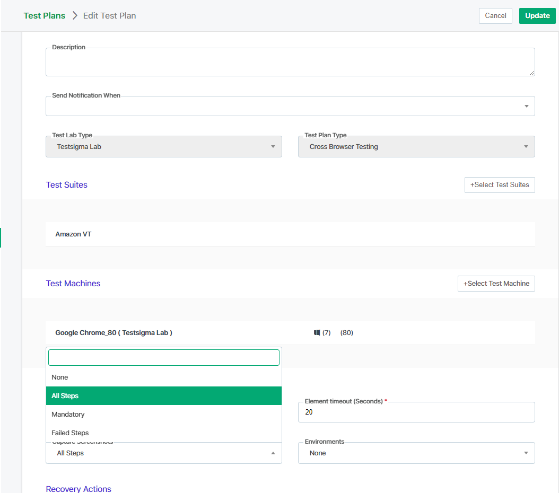Open the Send Notification When dropdown
The width and height of the screenshot is (559, 493).
click(x=290, y=106)
